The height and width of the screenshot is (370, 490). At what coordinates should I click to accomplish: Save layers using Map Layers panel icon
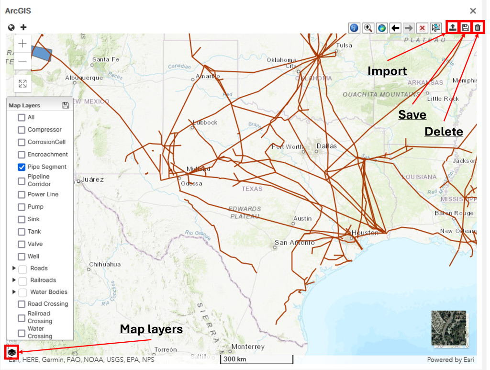click(x=66, y=105)
